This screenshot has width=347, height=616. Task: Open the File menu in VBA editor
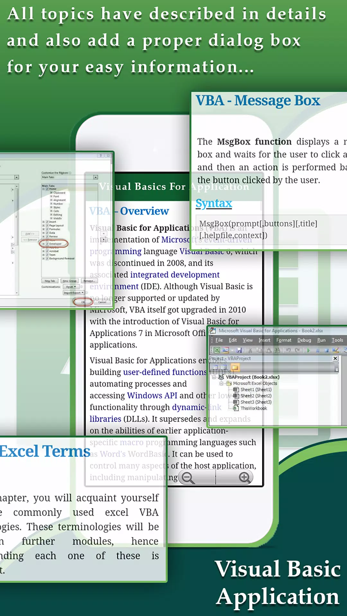click(x=219, y=340)
